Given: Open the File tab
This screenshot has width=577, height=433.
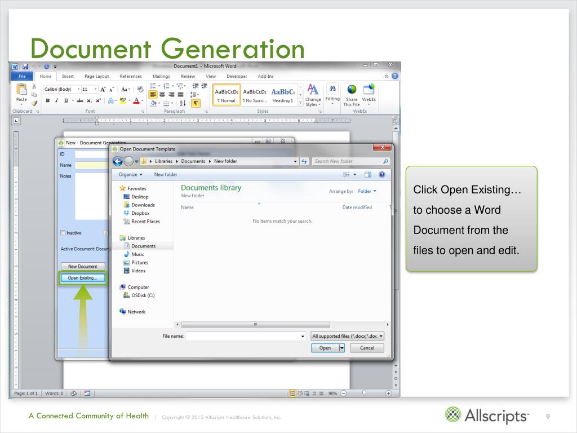Looking at the screenshot, I should 22,76.
